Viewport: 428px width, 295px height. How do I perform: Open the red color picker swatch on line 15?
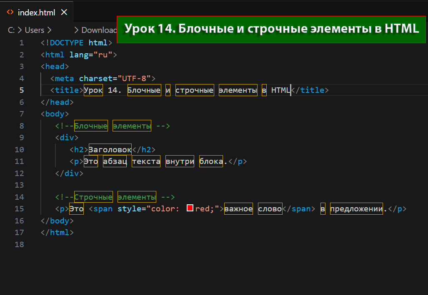click(x=190, y=208)
